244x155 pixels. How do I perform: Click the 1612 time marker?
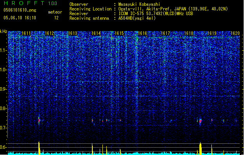[49, 33]
